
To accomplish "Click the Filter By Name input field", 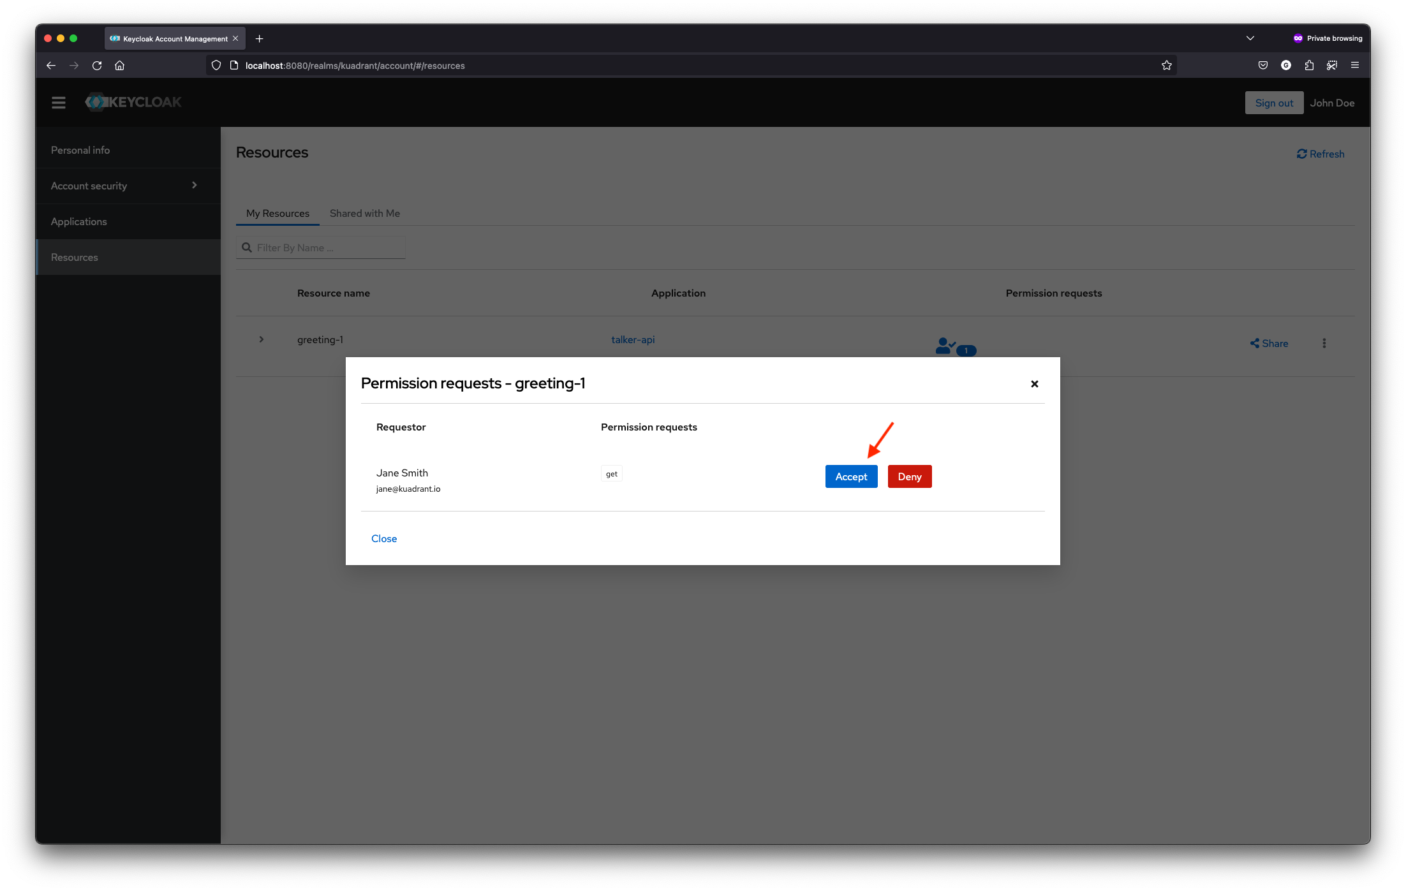I will pyautogui.click(x=325, y=247).
